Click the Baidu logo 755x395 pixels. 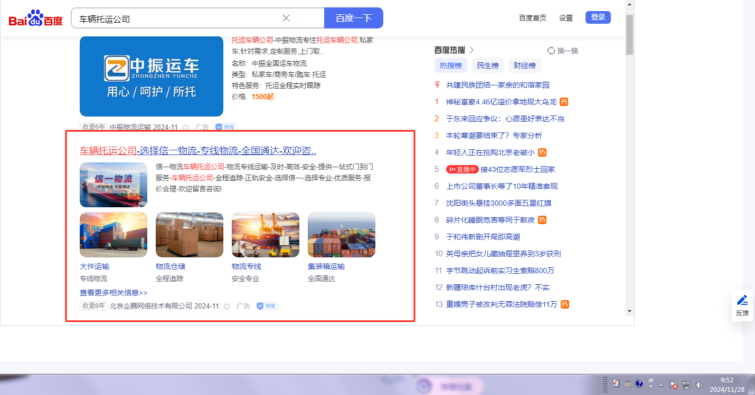coord(35,19)
